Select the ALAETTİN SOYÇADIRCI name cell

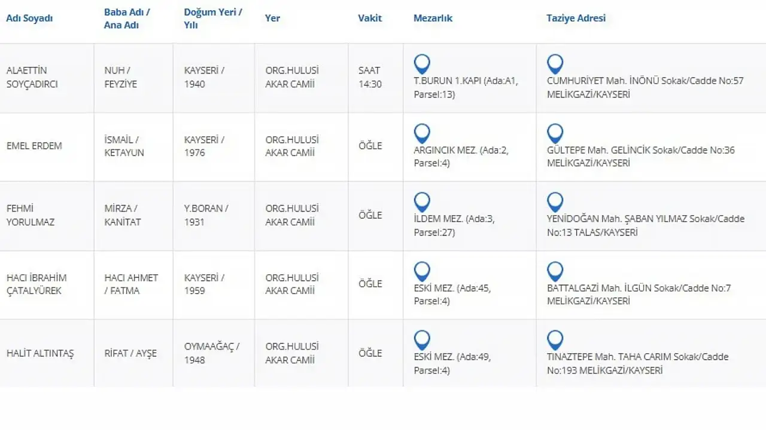click(32, 77)
